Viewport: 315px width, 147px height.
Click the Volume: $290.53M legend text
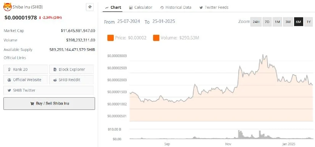click(180, 38)
